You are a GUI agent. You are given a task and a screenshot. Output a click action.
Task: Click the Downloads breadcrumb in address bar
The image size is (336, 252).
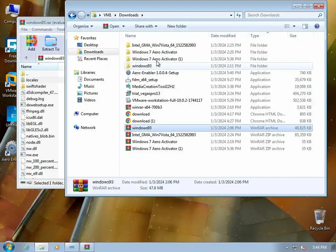pos(129,15)
